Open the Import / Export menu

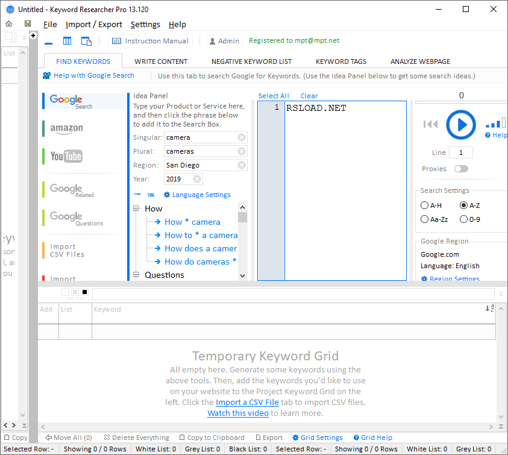93,24
